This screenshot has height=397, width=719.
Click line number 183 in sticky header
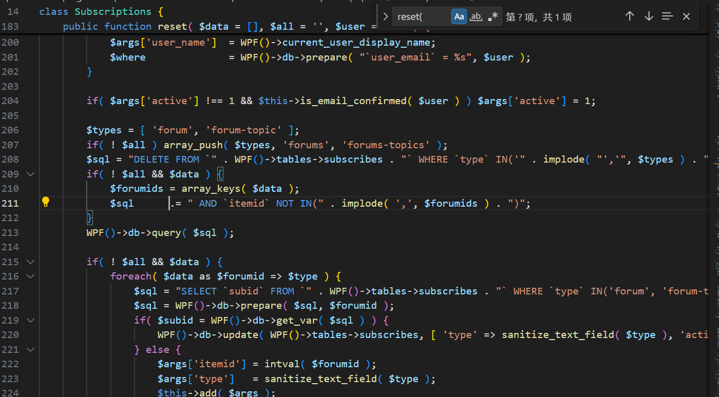click(x=10, y=26)
